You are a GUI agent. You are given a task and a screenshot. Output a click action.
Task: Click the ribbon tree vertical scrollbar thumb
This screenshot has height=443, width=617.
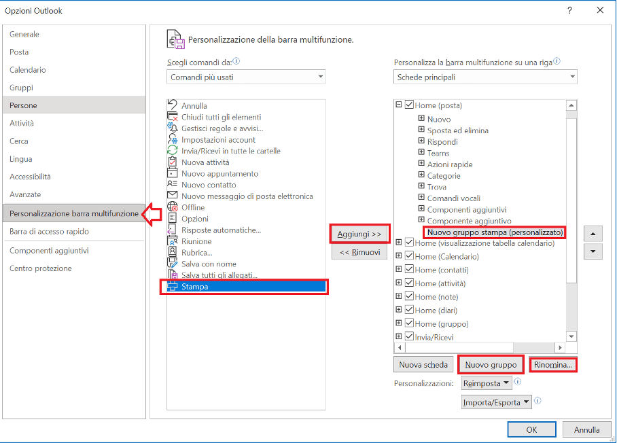(x=571, y=200)
